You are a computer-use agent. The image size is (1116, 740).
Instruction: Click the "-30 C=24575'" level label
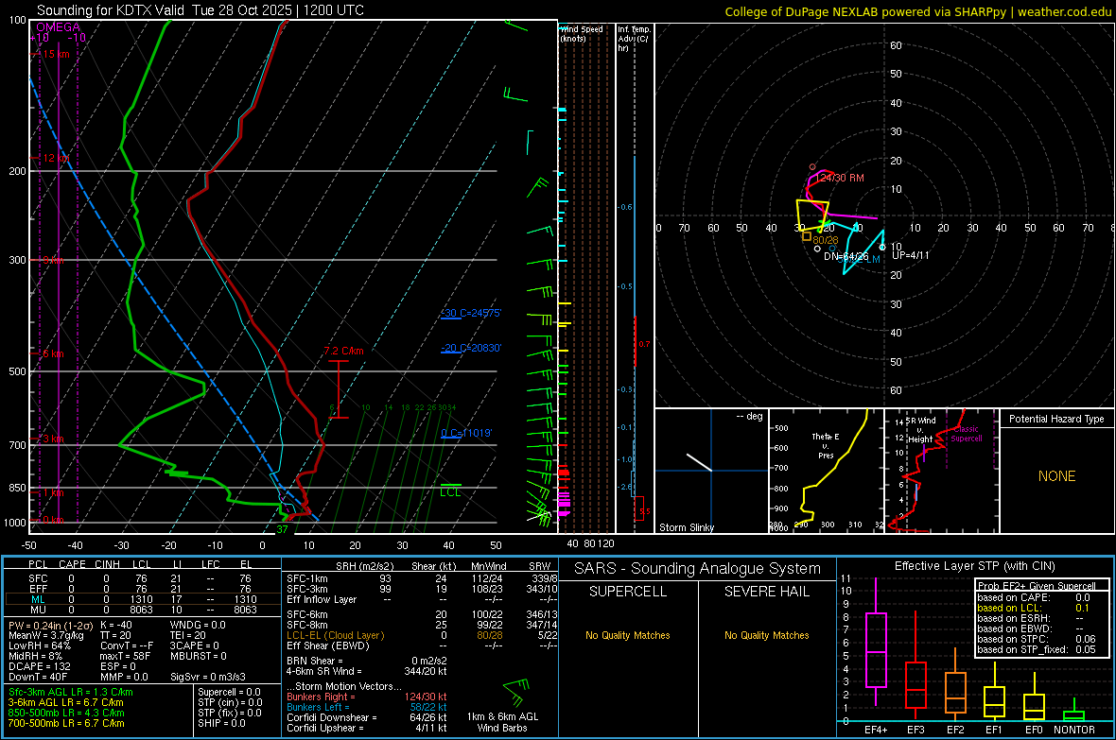(x=471, y=313)
